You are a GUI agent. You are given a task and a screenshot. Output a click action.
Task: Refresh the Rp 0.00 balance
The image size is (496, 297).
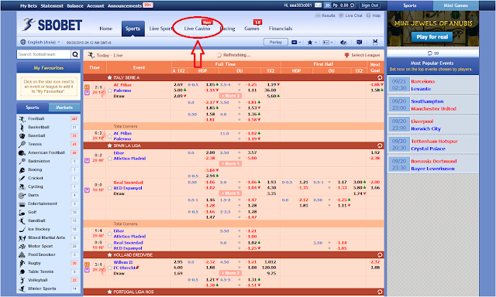(352, 5)
